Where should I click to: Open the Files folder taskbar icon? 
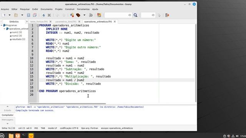coord(11,136)
